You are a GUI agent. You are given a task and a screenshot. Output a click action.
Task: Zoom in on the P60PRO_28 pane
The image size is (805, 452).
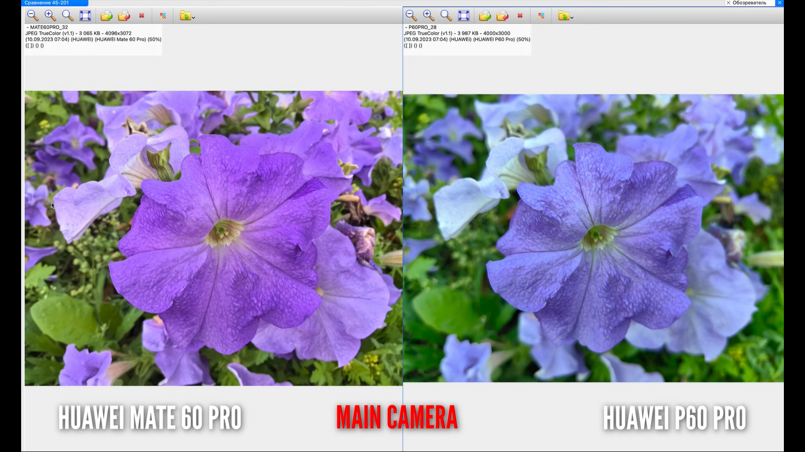[428, 16]
